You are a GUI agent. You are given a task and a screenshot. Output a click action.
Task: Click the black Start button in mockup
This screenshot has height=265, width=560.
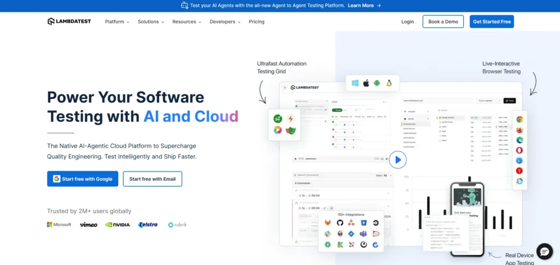coord(510,101)
